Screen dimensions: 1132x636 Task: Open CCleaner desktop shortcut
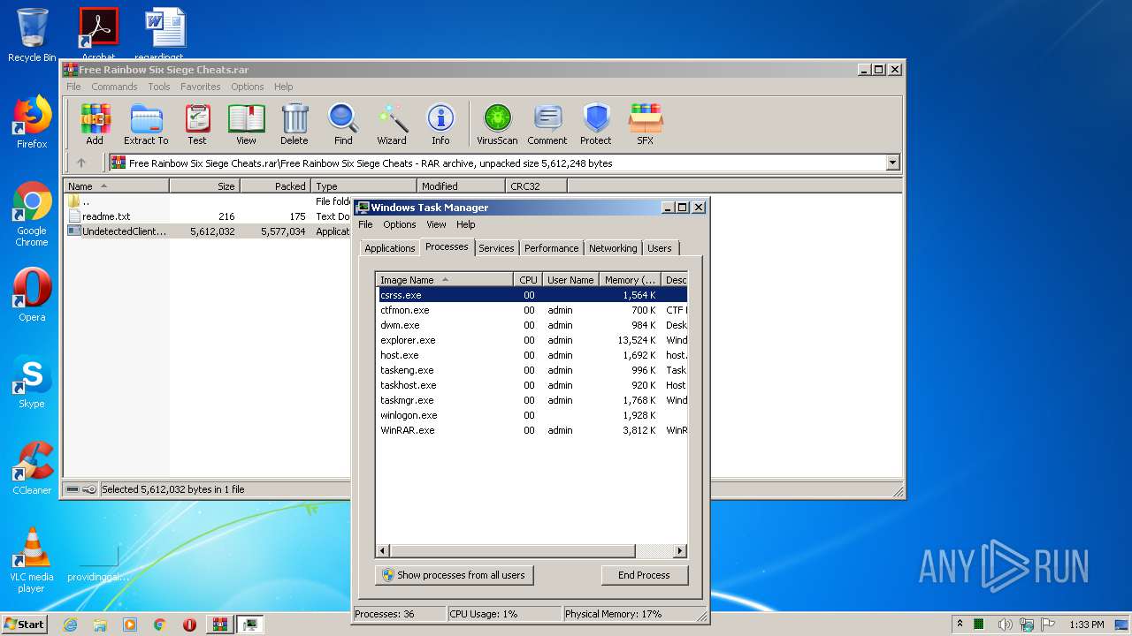[32, 468]
